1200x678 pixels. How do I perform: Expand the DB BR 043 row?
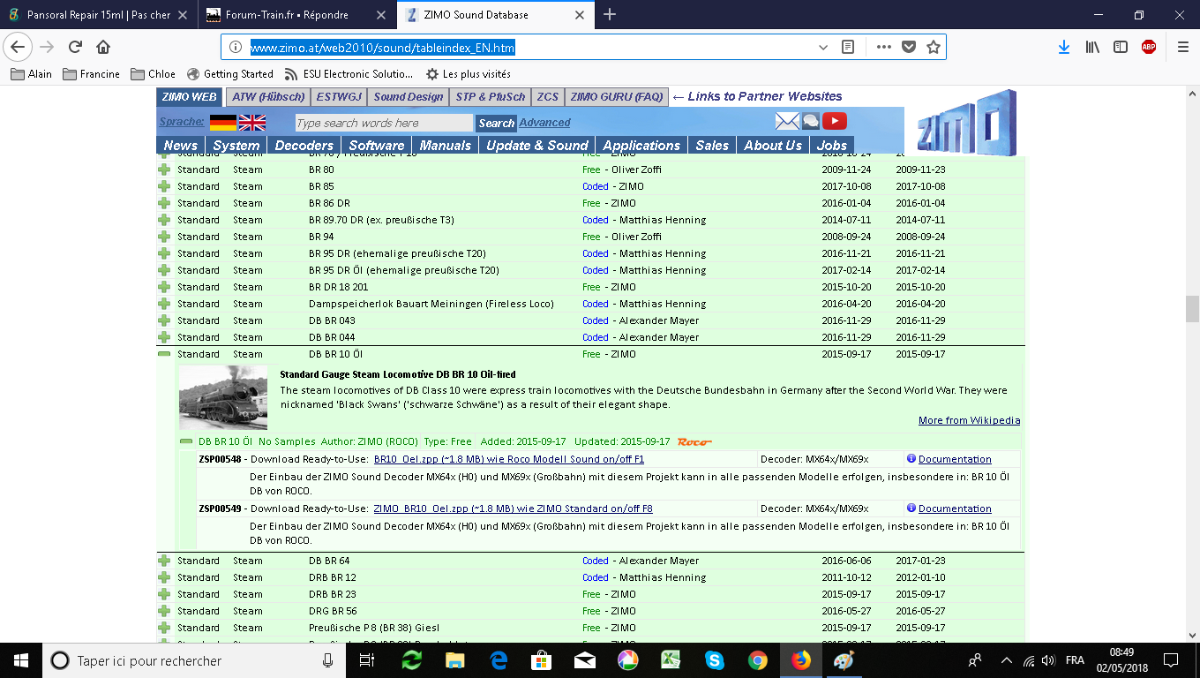click(x=164, y=320)
